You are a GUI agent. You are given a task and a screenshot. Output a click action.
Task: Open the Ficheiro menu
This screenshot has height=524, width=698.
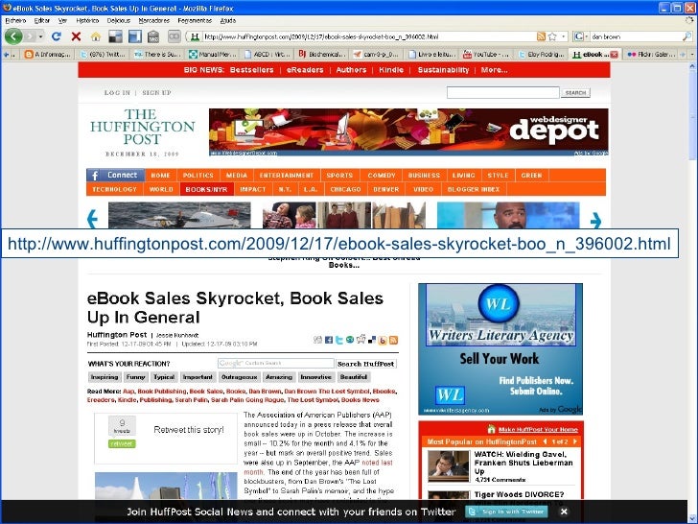(x=15, y=20)
